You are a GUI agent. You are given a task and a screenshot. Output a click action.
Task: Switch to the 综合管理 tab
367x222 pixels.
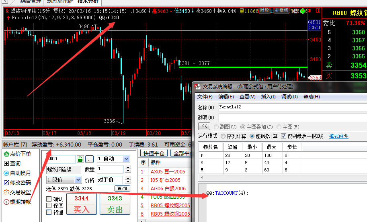tap(31, 2)
